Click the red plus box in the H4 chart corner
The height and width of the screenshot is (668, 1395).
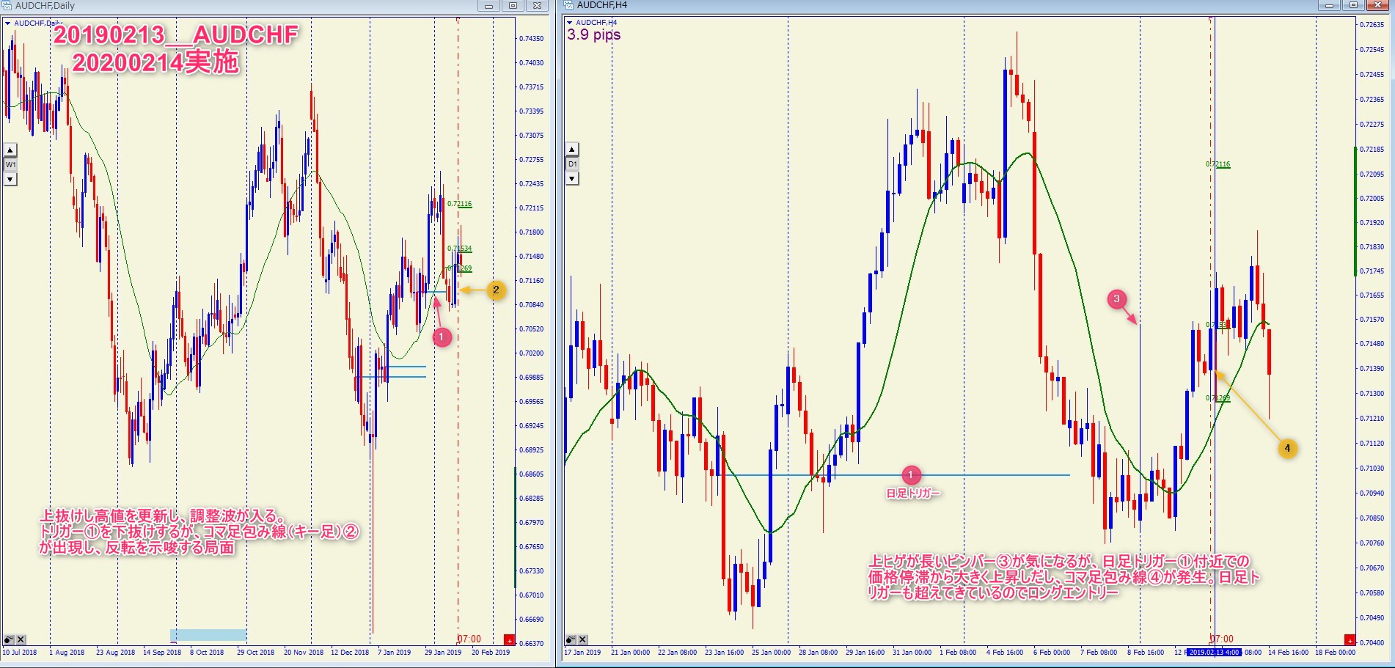1348,640
